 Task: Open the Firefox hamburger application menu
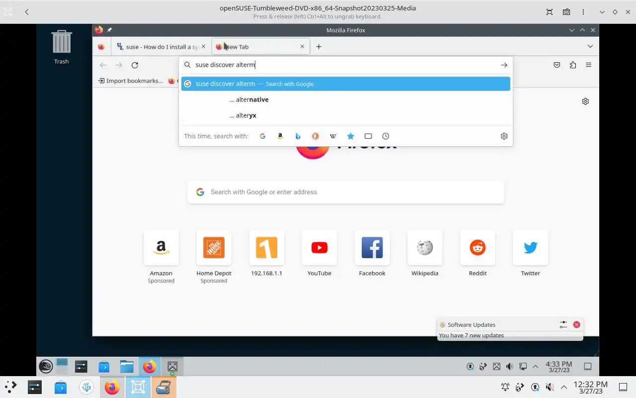click(589, 65)
